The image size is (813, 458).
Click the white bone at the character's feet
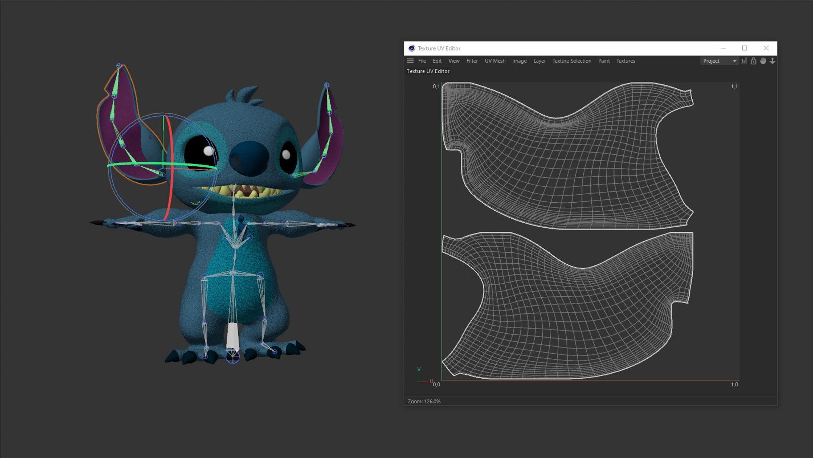click(232, 337)
